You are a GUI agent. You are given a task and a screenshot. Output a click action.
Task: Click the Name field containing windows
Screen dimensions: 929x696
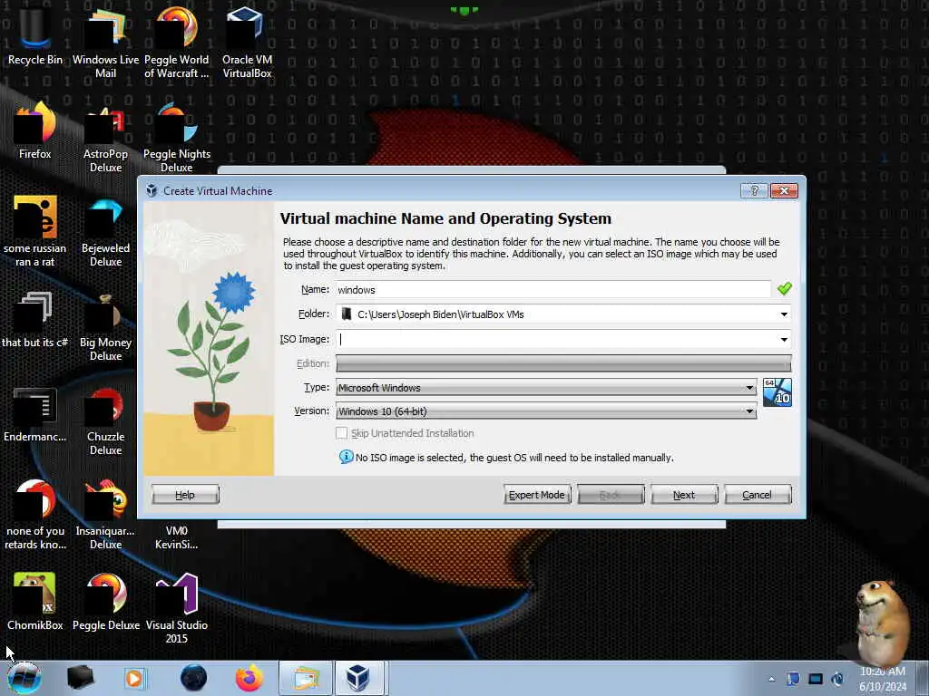tap(553, 289)
